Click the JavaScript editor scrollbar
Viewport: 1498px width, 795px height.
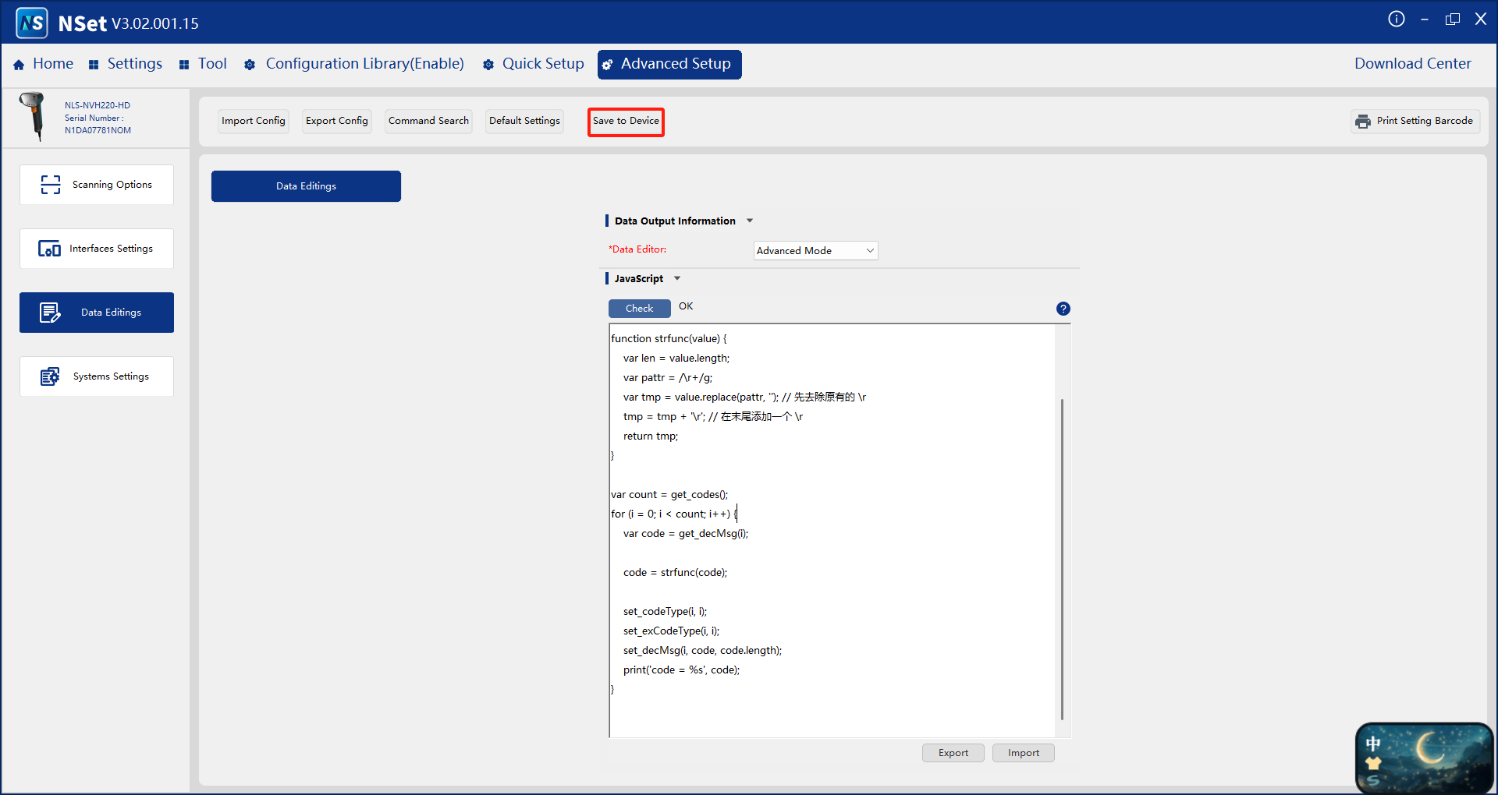coord(1062,559)
